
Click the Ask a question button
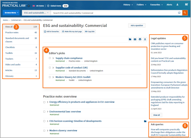(x=137, y=25)
